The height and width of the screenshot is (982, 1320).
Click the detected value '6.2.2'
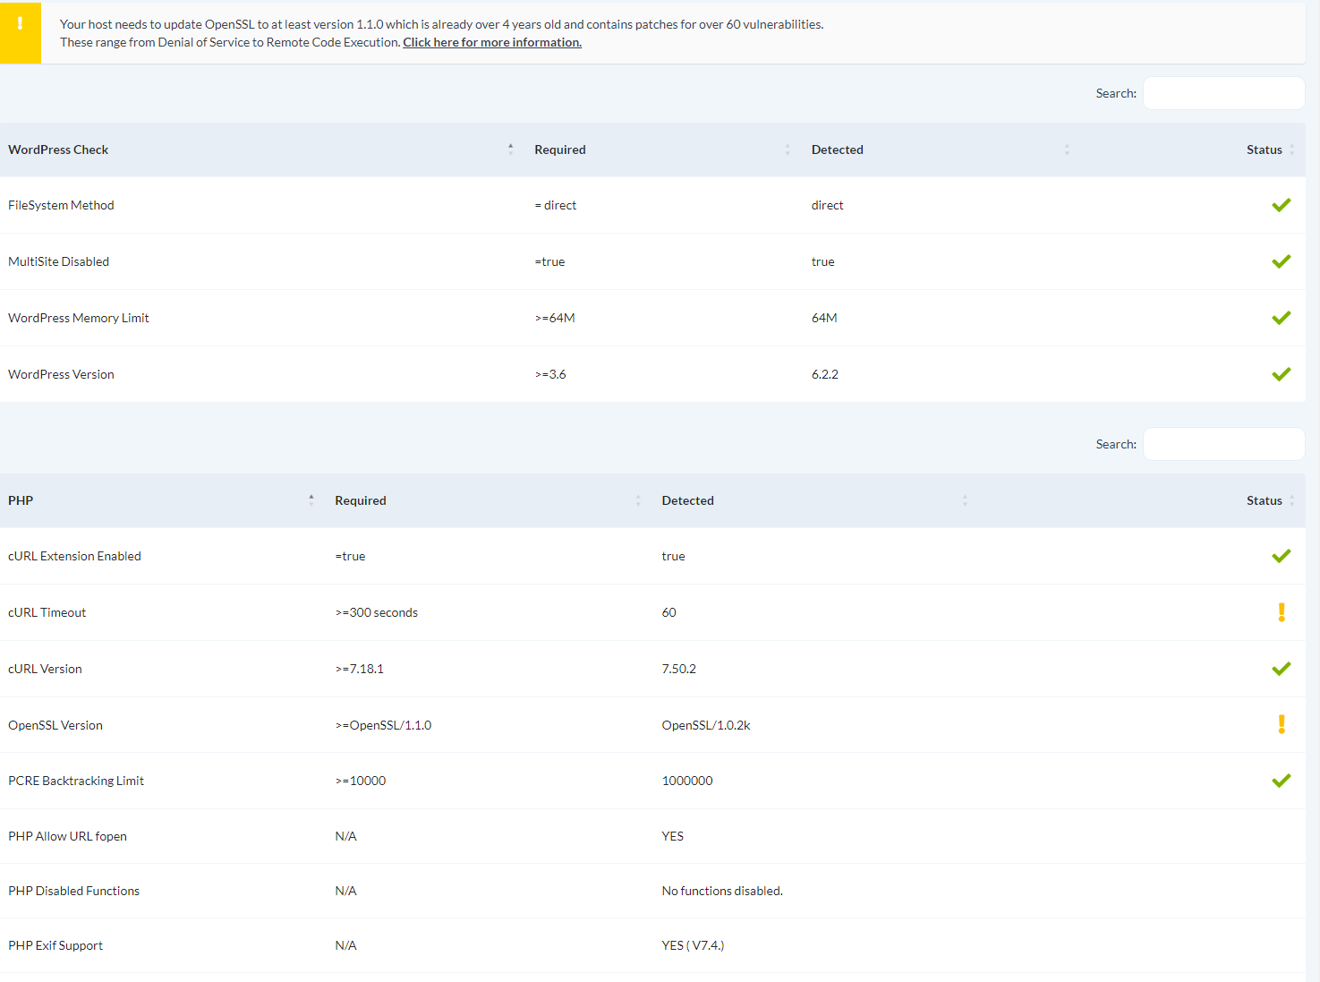click(825, 374)
